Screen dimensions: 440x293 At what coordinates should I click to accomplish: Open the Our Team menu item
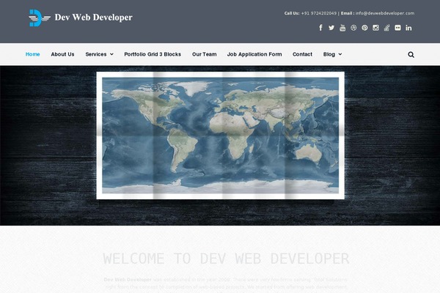point(205,54)
